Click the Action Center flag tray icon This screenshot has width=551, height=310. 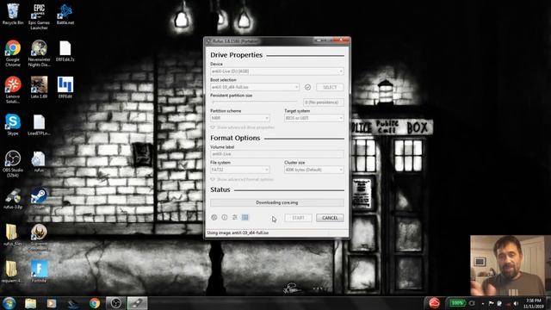coord(491,303)
